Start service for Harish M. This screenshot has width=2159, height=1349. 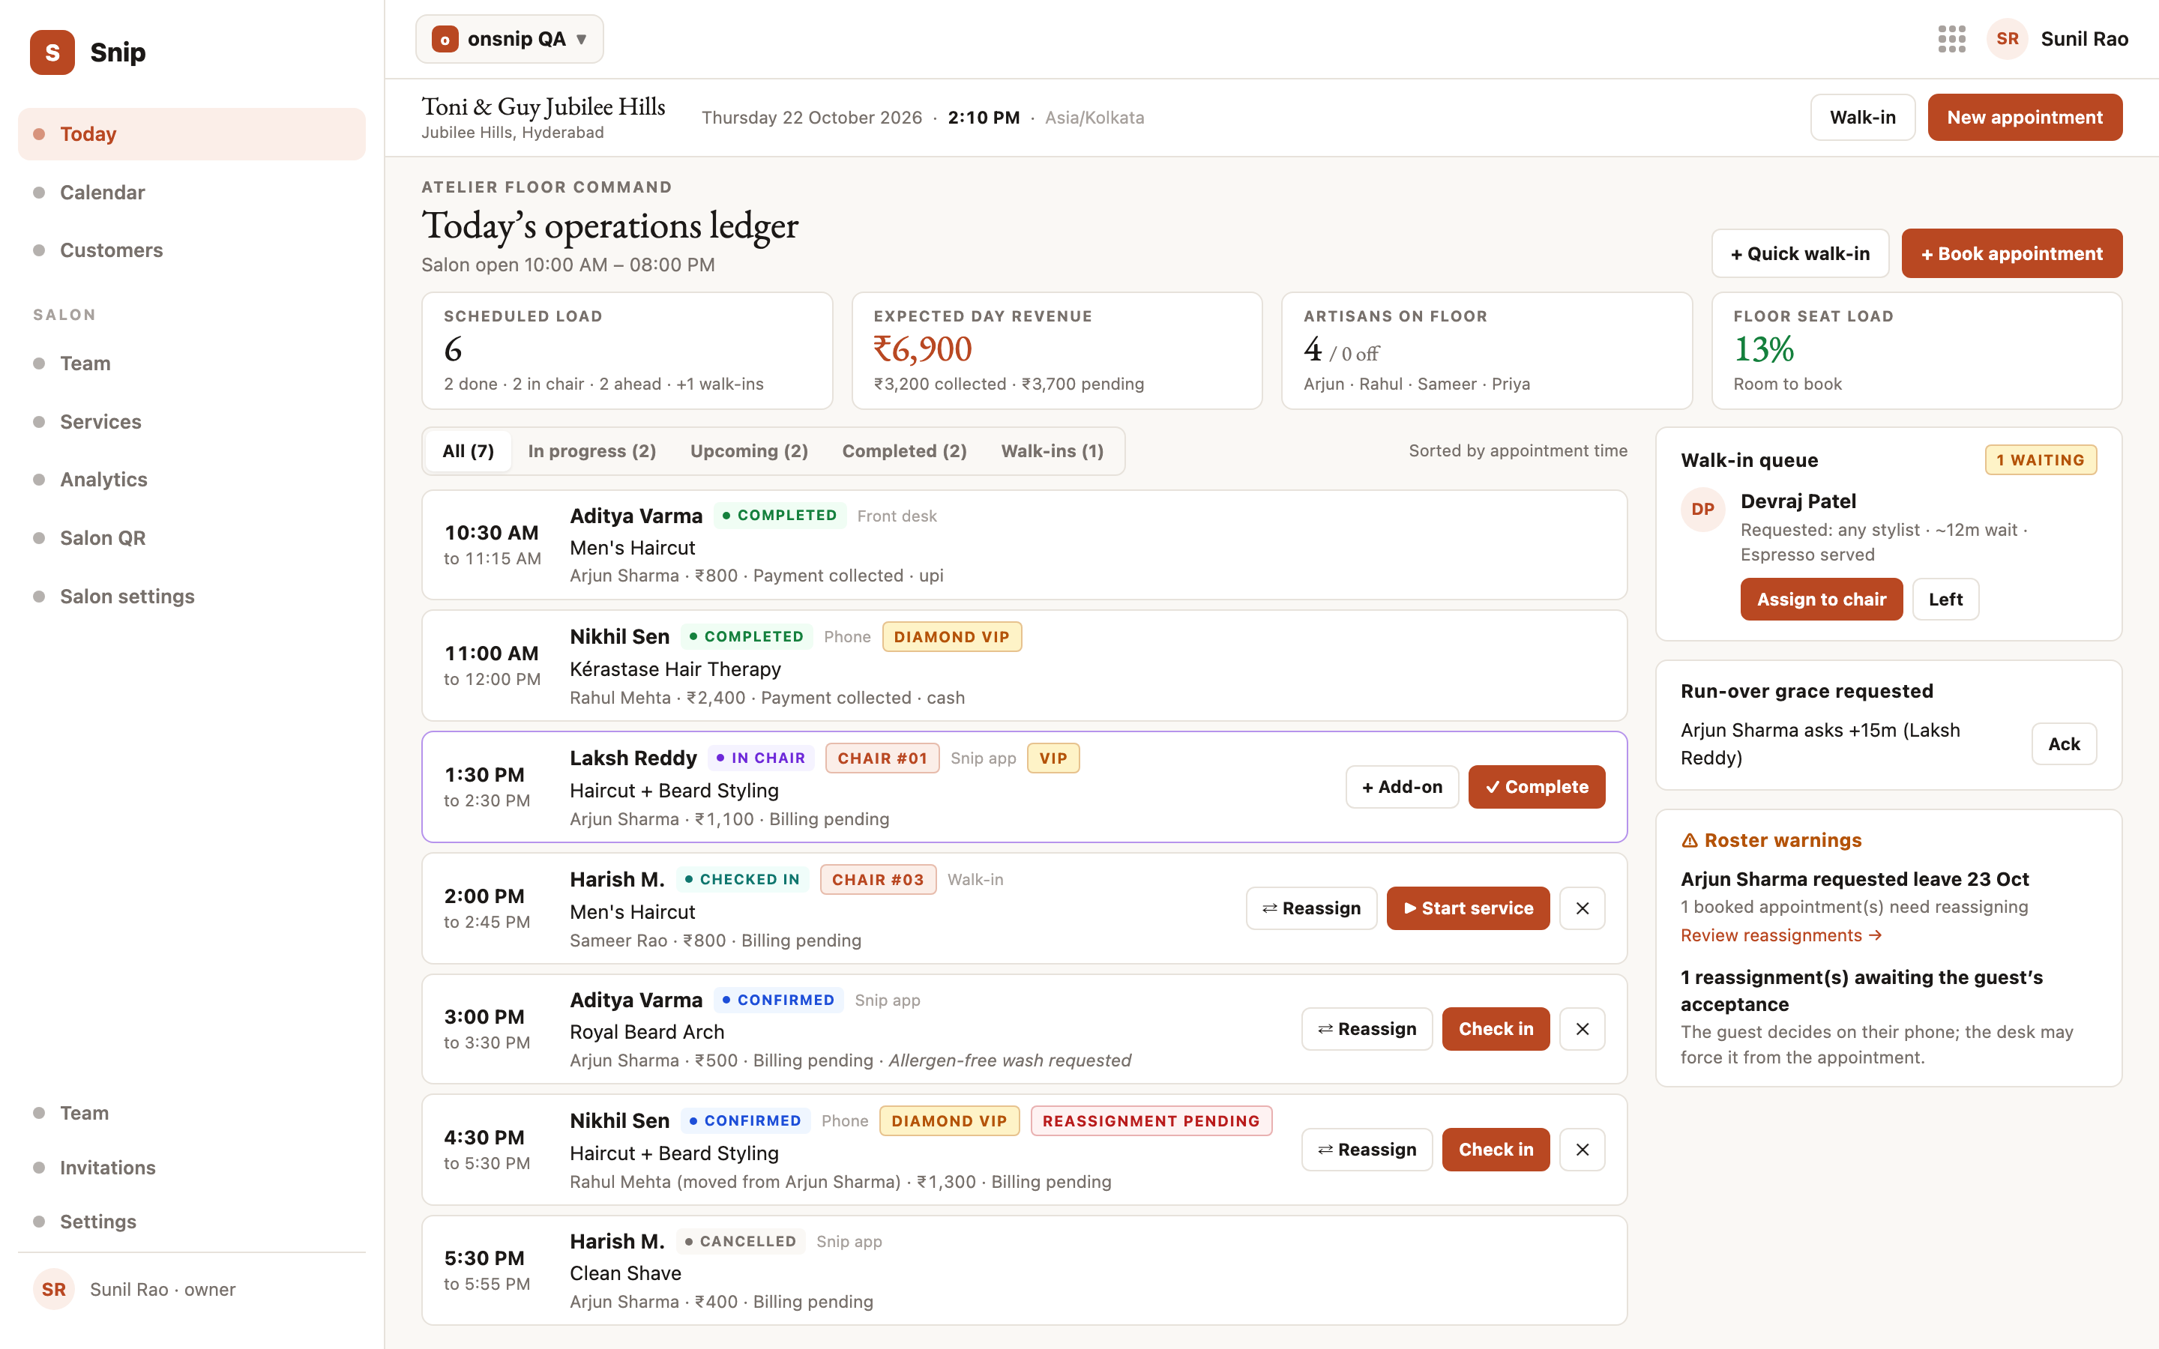pos(1468,908)
